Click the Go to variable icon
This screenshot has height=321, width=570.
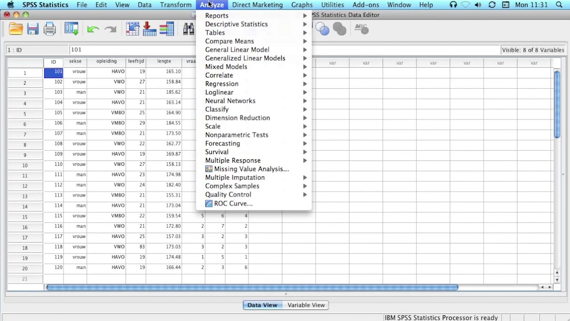pyautogui.click(x=150, y=29)
